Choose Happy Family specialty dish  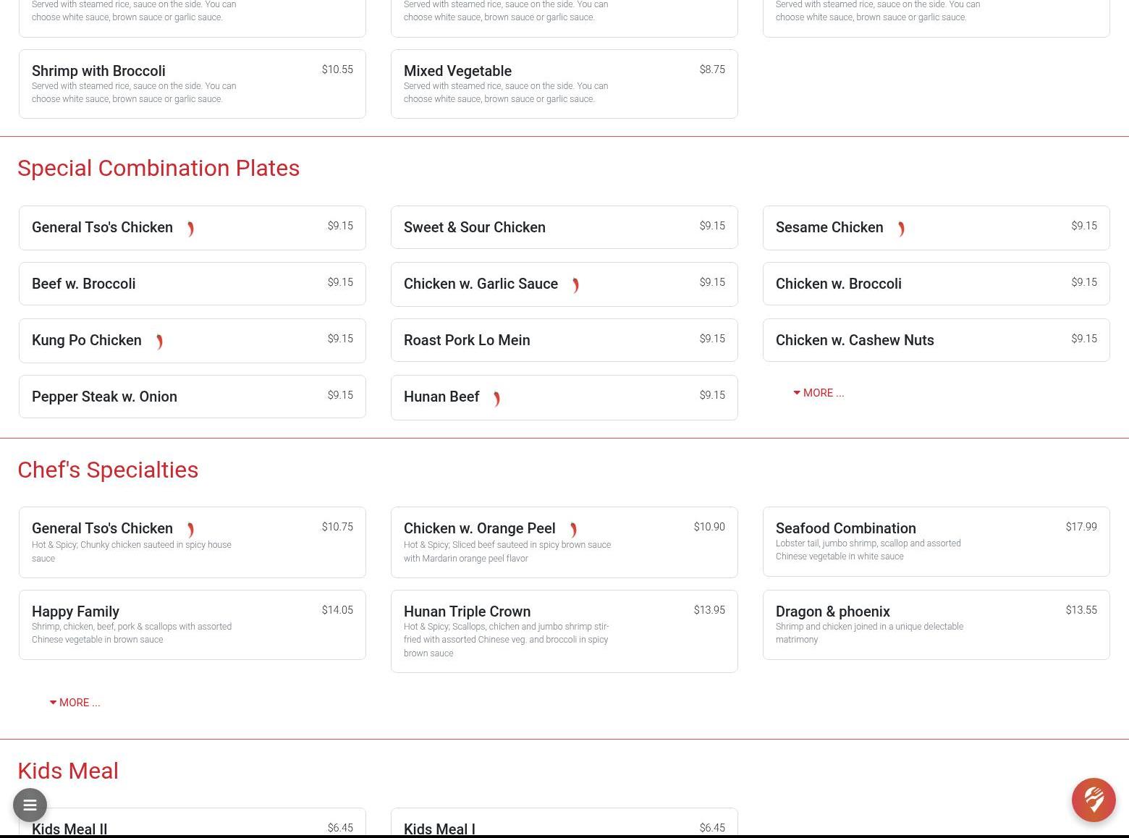click(193, 625)
